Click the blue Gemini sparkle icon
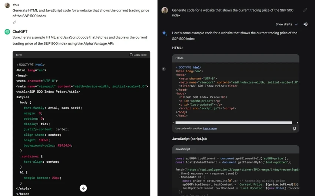 (x=164, y=33)
